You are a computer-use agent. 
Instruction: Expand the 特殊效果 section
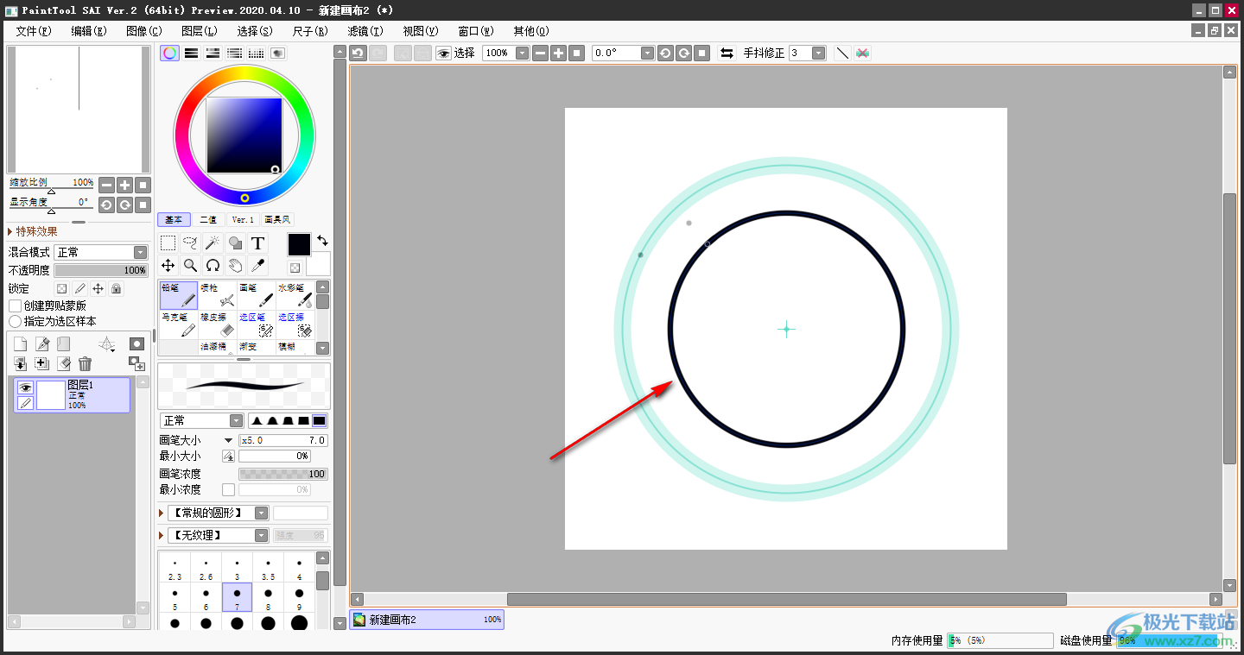(33, 231)
